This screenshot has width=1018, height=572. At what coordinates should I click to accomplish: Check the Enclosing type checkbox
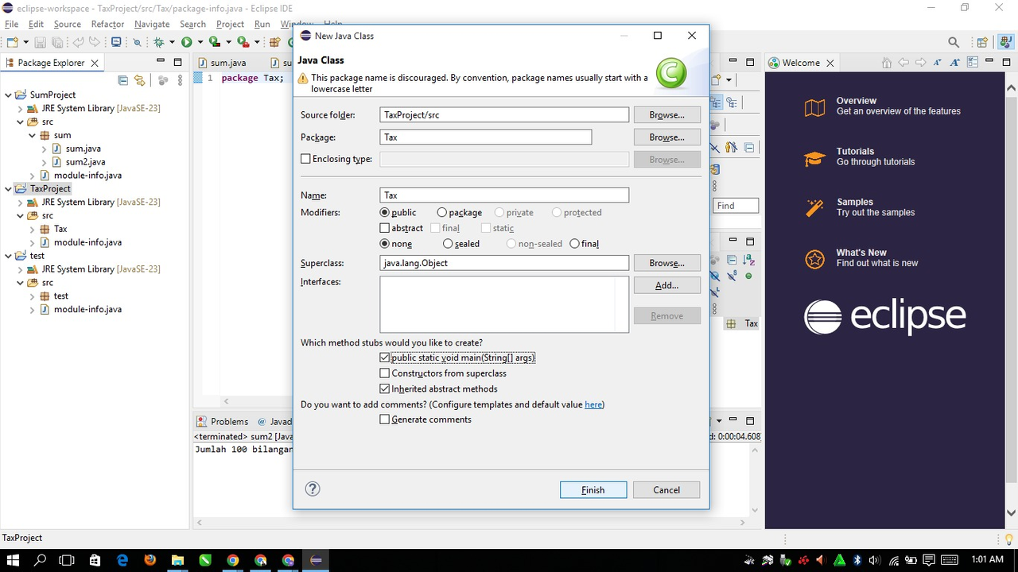305,159
